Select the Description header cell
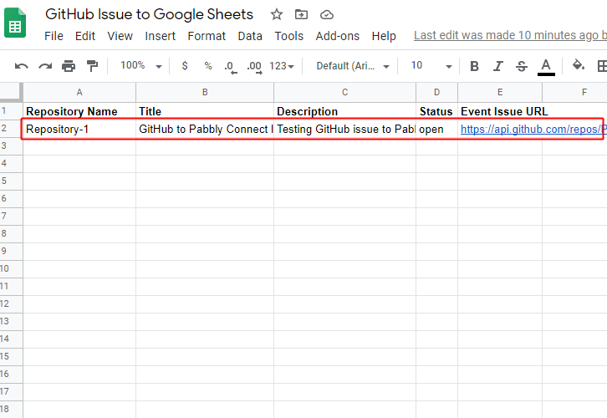Screen dimensions: 607x418 pos(345,111)
